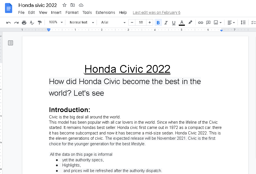Open the Edit menu
Image resolution: width=256 pixels, height=174 pixels.
point(31,12)
